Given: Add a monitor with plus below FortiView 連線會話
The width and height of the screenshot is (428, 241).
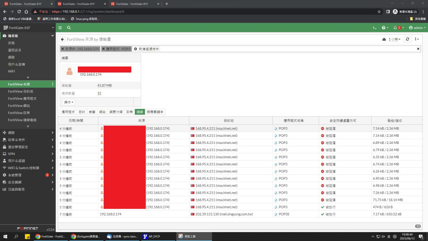Looking at the screenshot, I should point(28,126).
